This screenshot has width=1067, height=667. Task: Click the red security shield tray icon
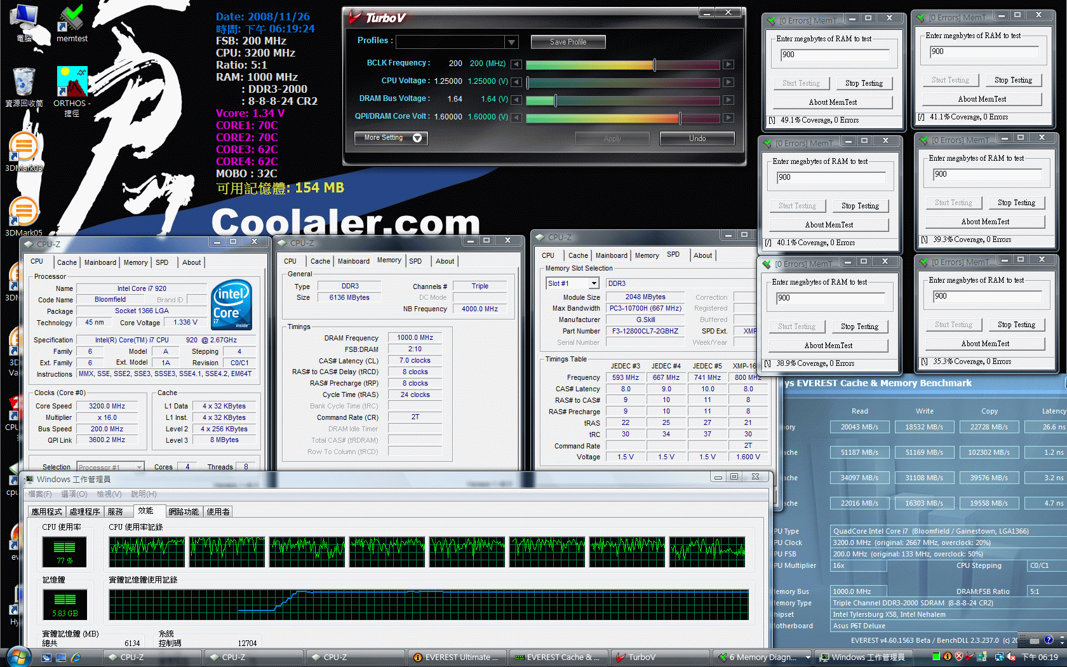pos(959,656)
